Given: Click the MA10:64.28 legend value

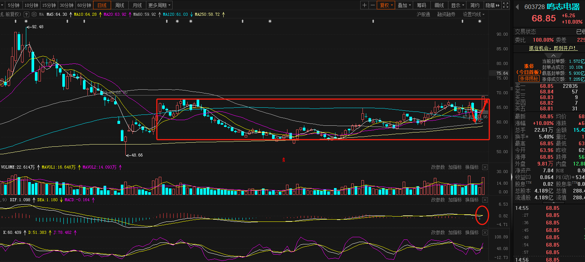Looking at the screenshot, I should (x=85, y=14).
